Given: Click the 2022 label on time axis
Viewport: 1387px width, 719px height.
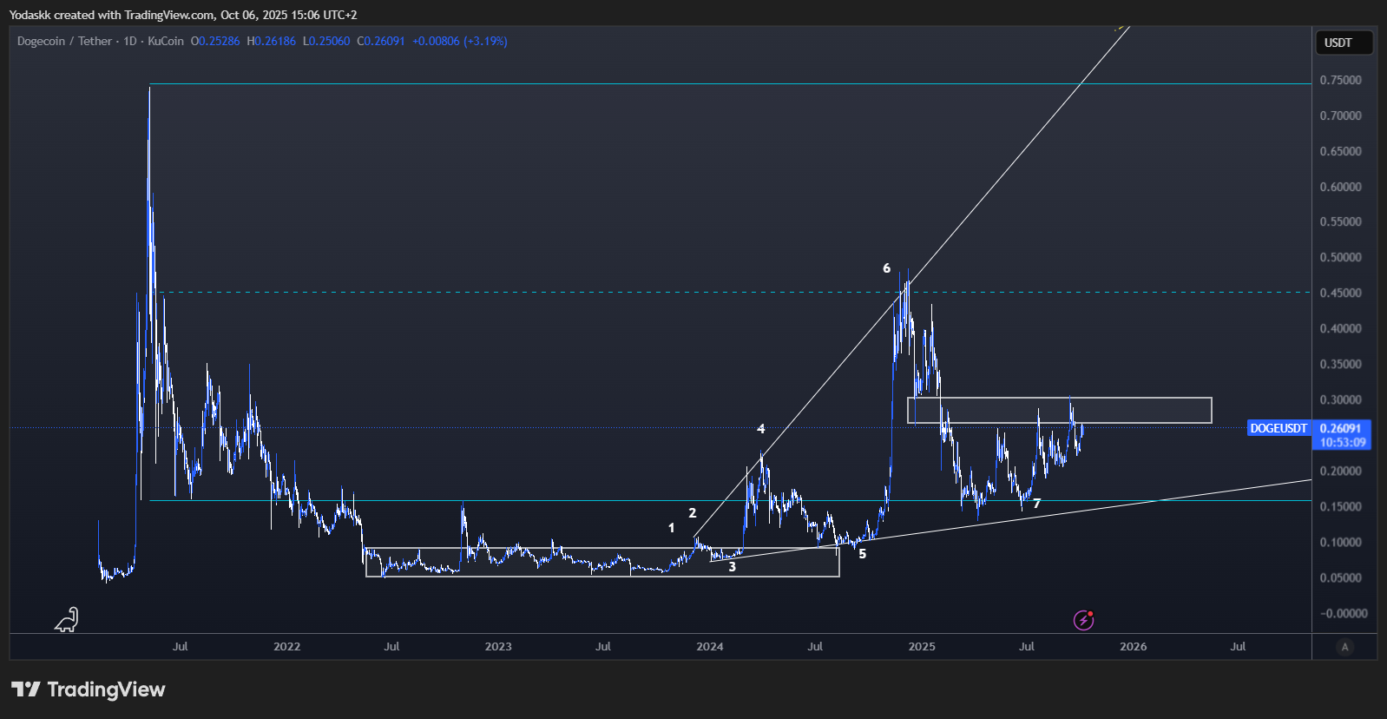Looking at the screenshot, I should point(286,647).
